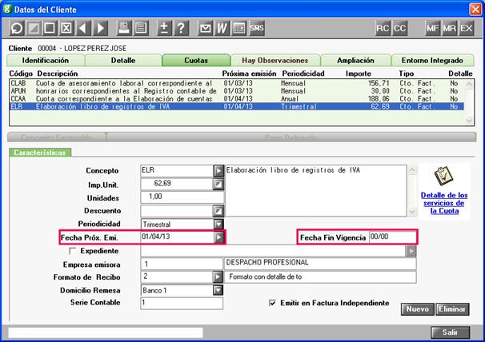Click the list report toolbar icon
Screen dimensions: 485x342
pos(141,29)
